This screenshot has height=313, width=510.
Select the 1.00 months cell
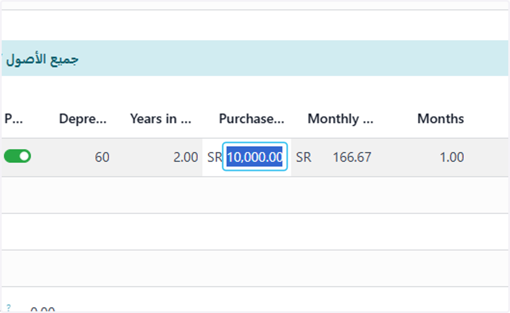coord(451,157)
